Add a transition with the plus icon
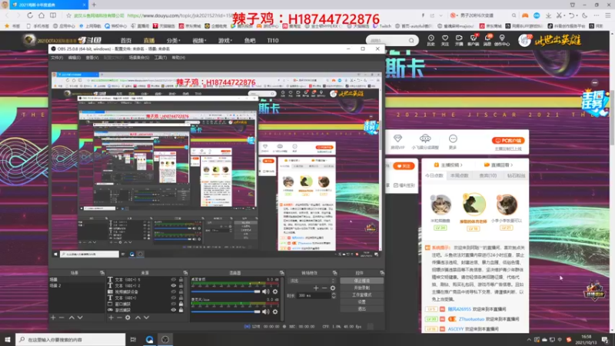This screenshot has width=615, height=346. pyautogui.click(x=316, y=288)
